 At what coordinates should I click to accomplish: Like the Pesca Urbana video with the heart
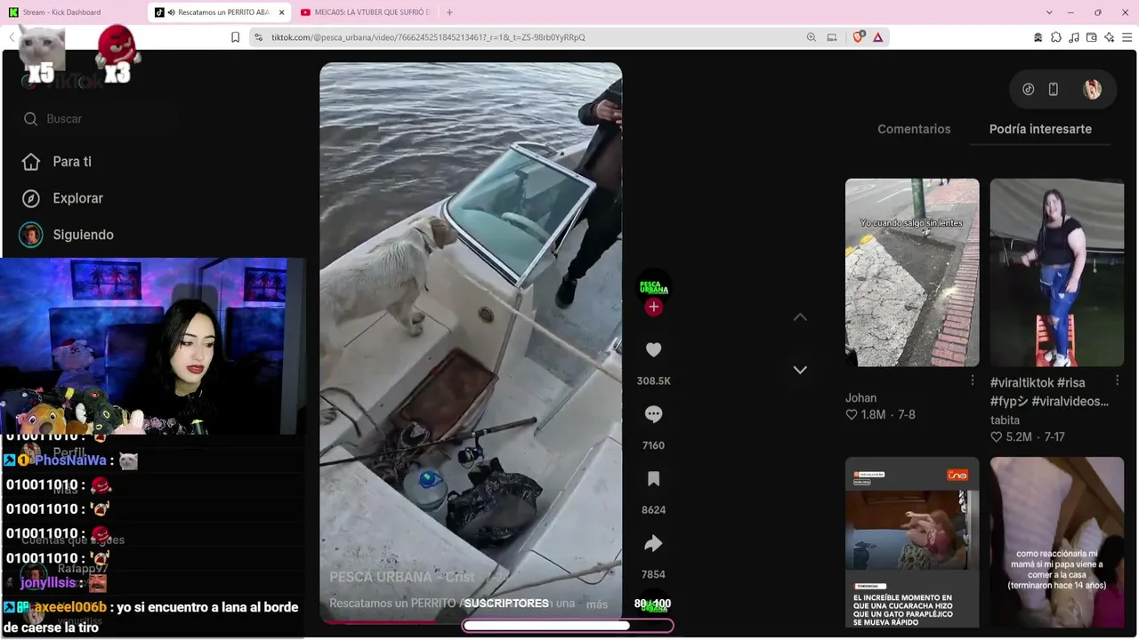653,350
